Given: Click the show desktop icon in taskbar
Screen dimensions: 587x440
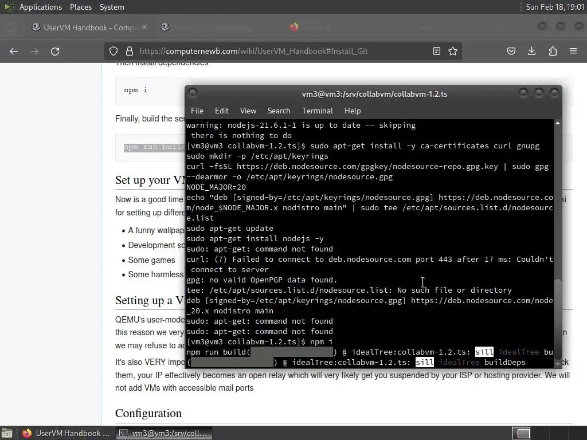Looking at the screenshot, I should click(7, 433).
